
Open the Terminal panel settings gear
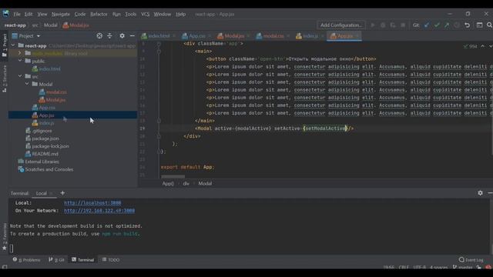pyautogui.click(x=480, y=193)
